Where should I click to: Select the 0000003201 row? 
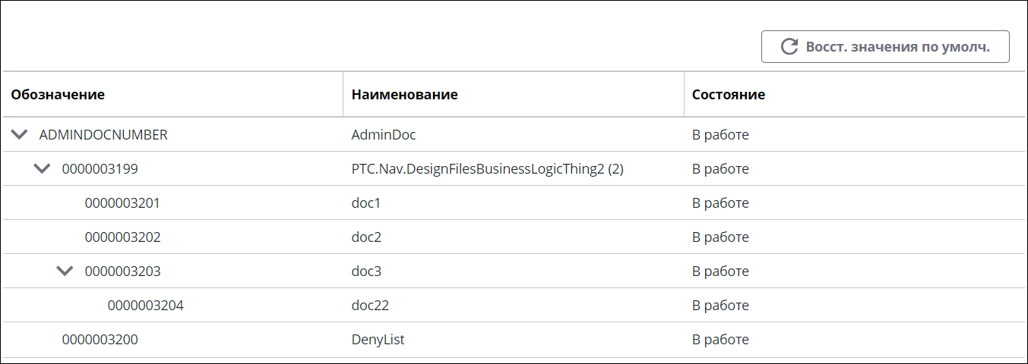tap(514, 203)
